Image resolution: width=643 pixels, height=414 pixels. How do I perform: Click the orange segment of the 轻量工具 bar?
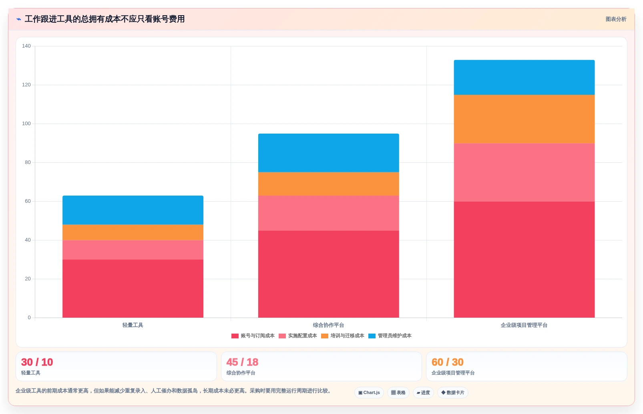(x=133, y=232)
